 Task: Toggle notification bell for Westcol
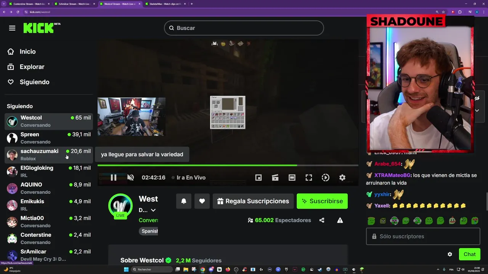(184, 201)
